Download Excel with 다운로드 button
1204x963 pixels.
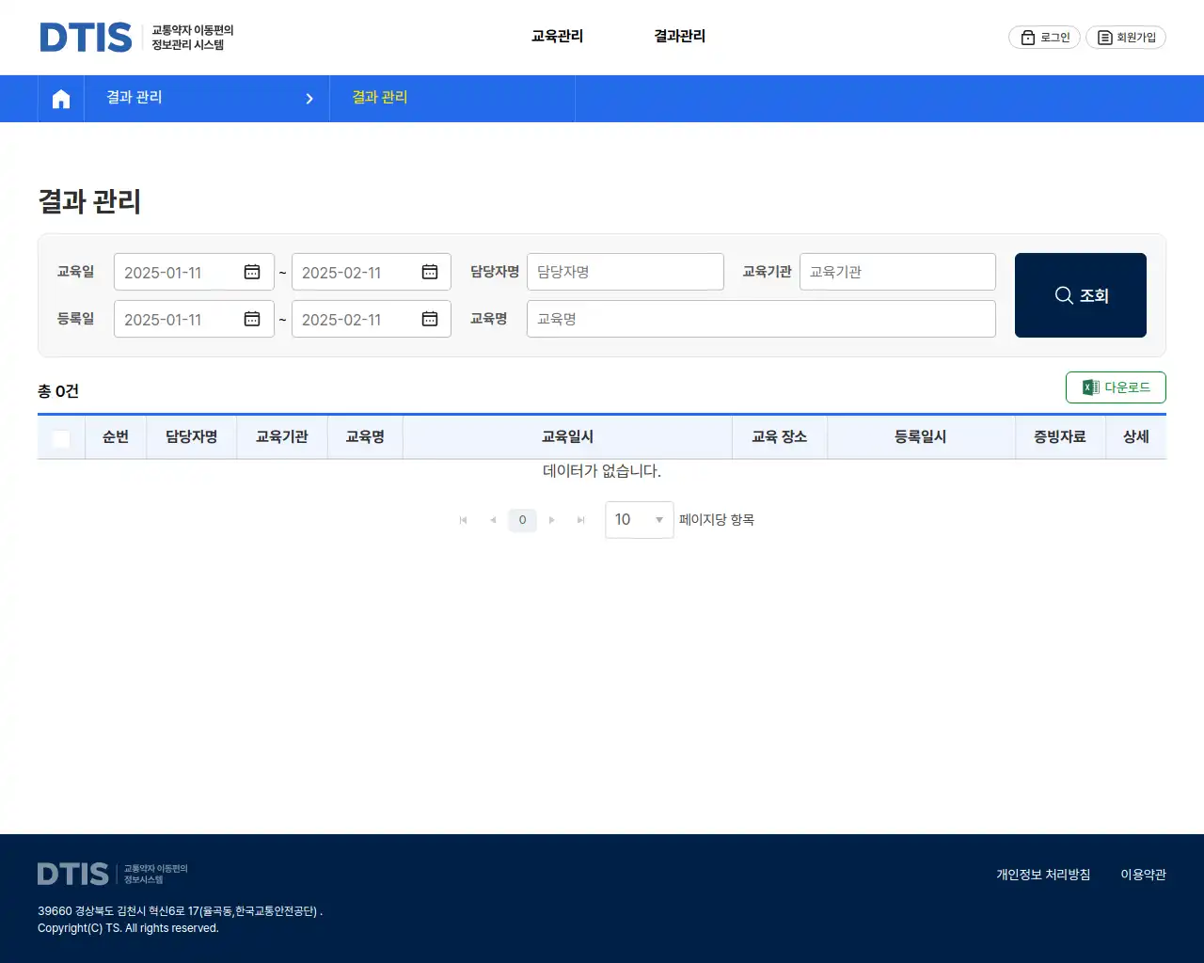1116,387
